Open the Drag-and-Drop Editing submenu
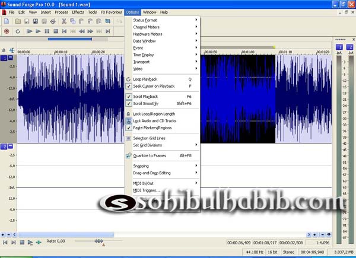 click(163, 173)
